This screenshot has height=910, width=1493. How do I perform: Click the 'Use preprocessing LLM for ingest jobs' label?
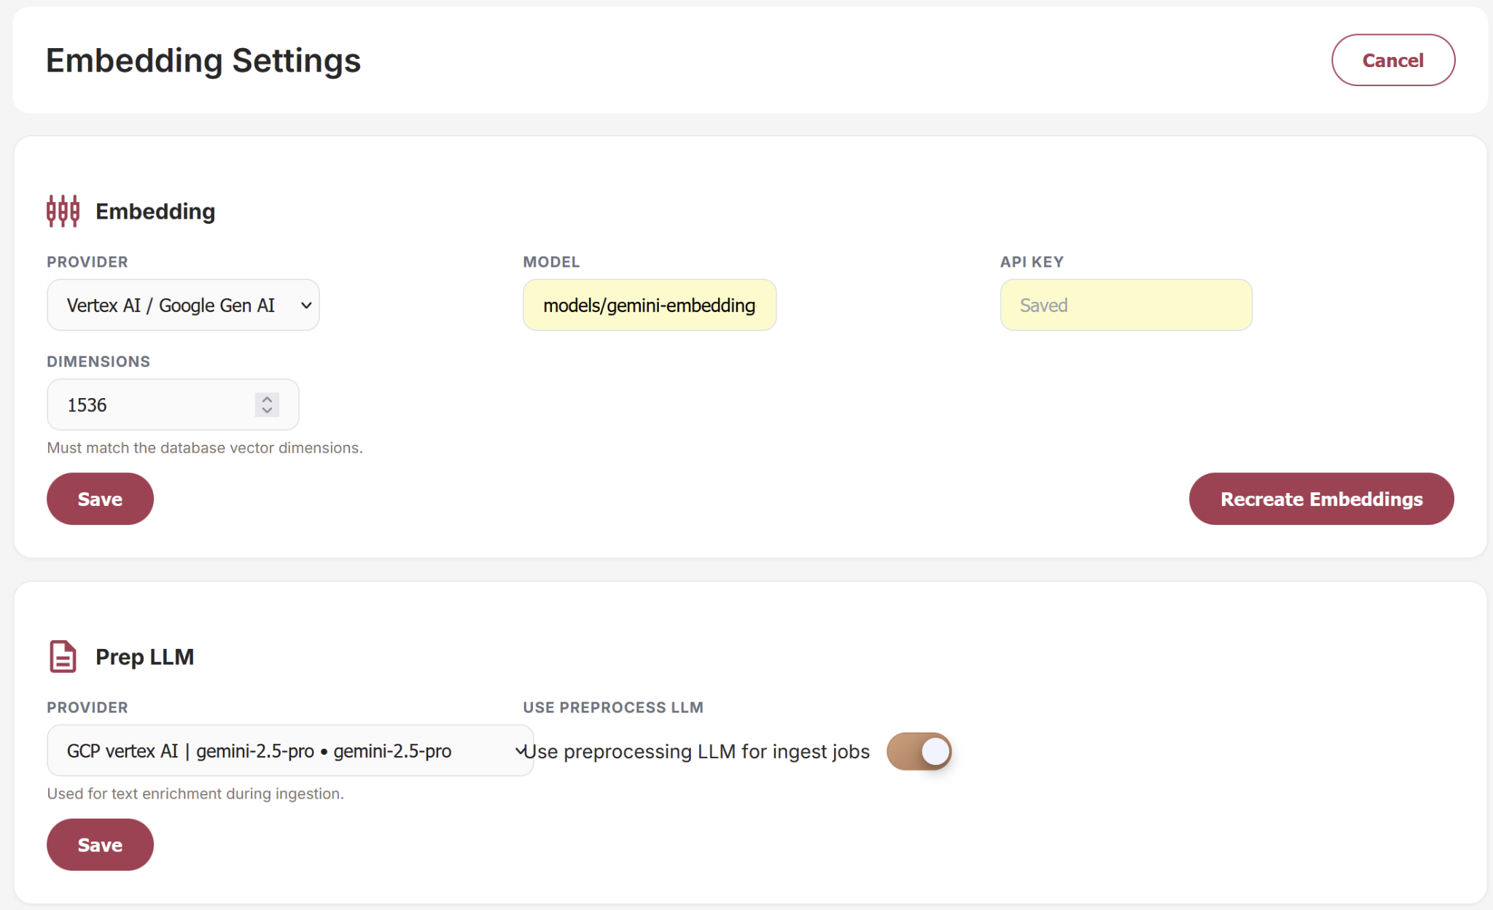(697, 752)
